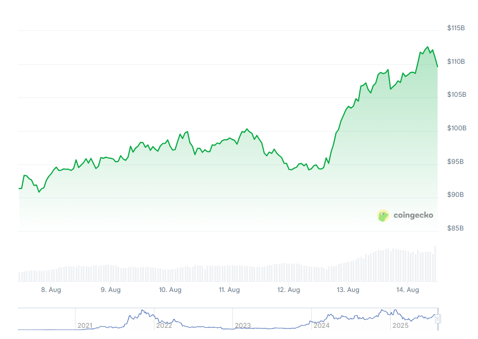478x339 pixels.
Task: Click the $90B y-axis label
Action: tap(455, 194)
